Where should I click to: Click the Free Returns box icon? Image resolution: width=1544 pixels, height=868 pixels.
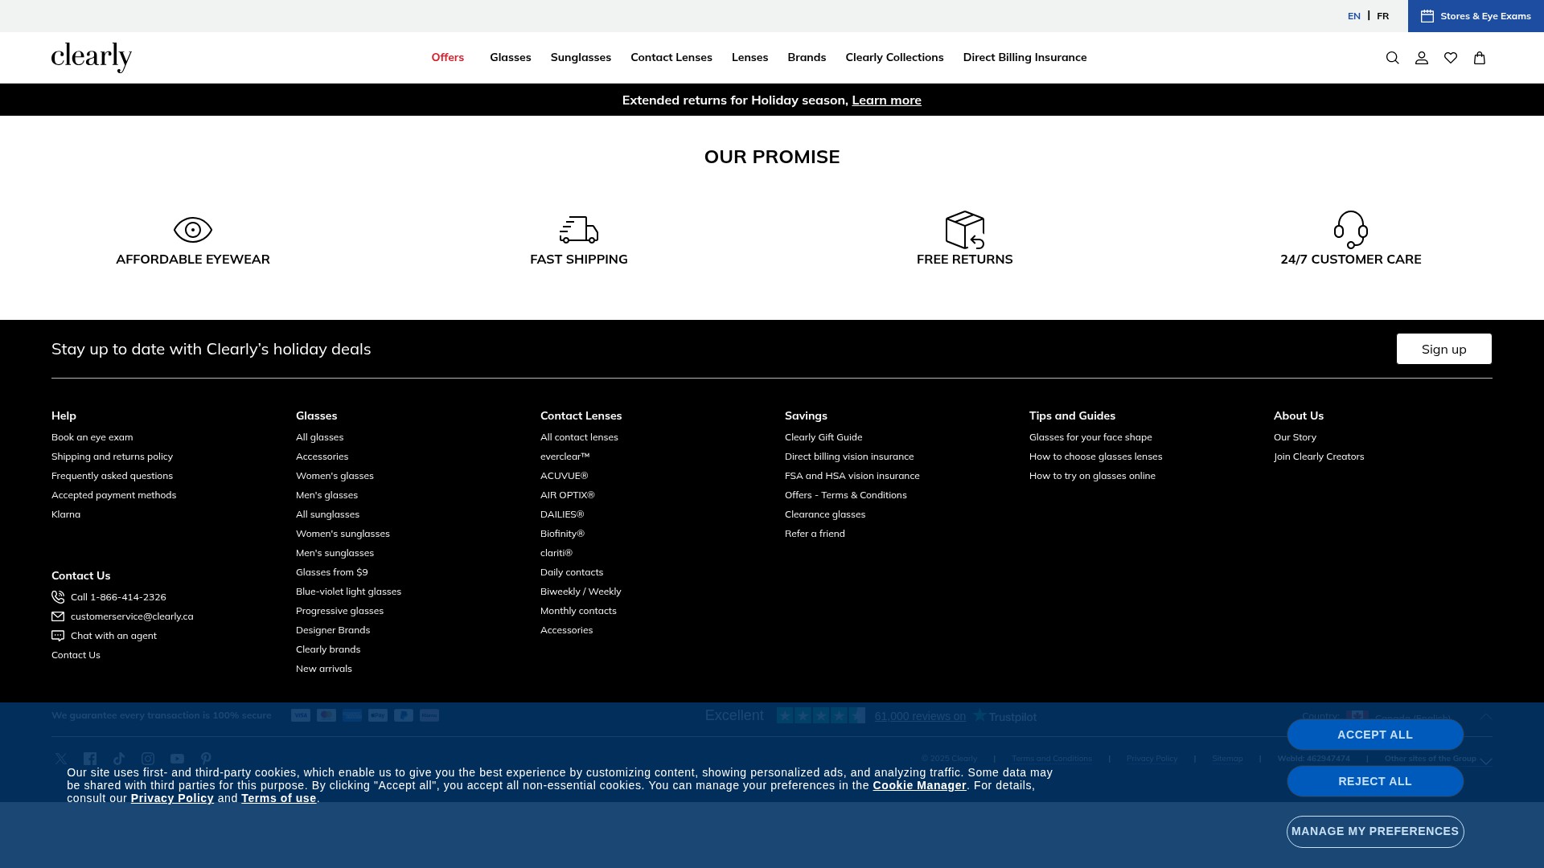(965, 230)
